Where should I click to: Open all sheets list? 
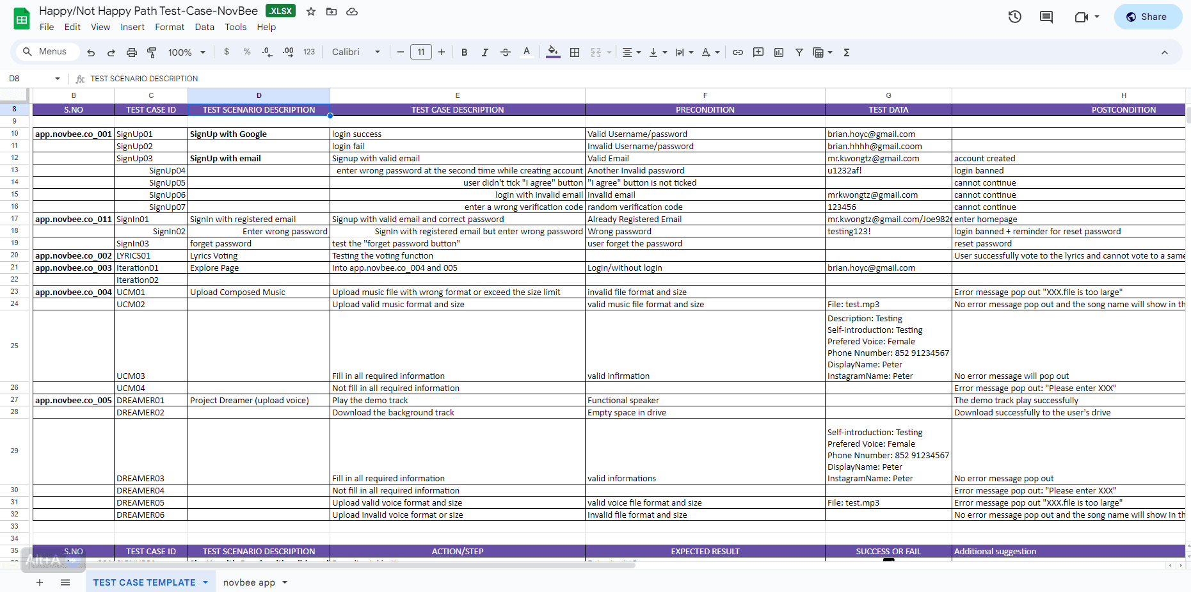tap(65, 582)
